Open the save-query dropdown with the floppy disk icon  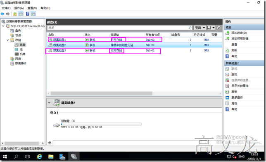pos(211,28)
